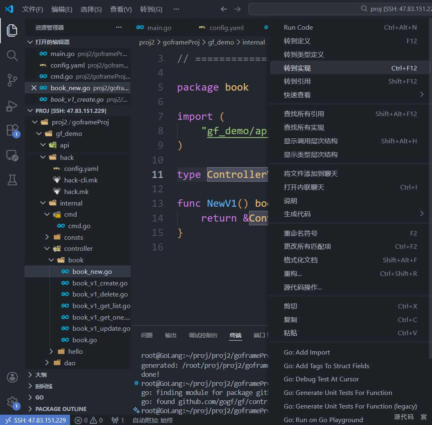Switch to main.go editor tab

pos(162,28)
